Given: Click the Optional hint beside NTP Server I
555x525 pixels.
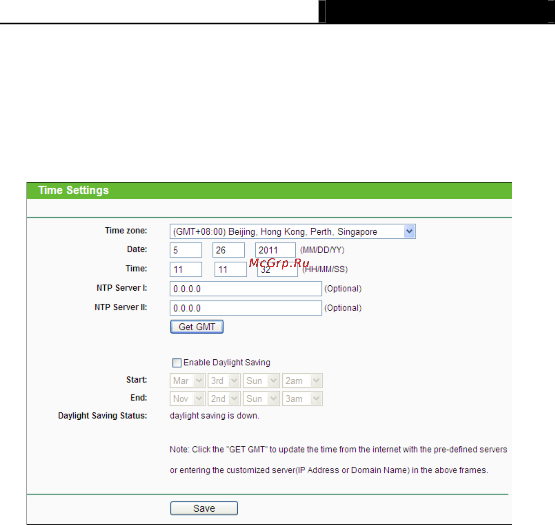Looking at the screenshot, I should click(343, 288).
